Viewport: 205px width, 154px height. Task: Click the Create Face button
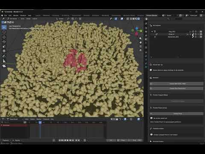176,114
